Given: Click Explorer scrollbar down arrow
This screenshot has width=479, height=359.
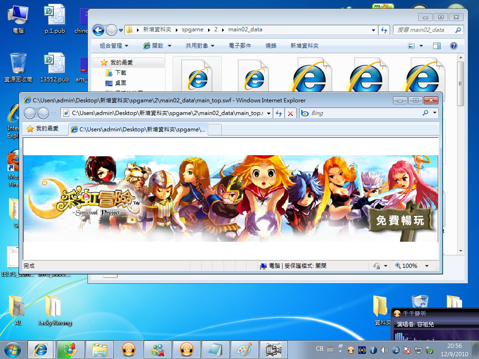Looking at the screenshot, I should [461, 251].
